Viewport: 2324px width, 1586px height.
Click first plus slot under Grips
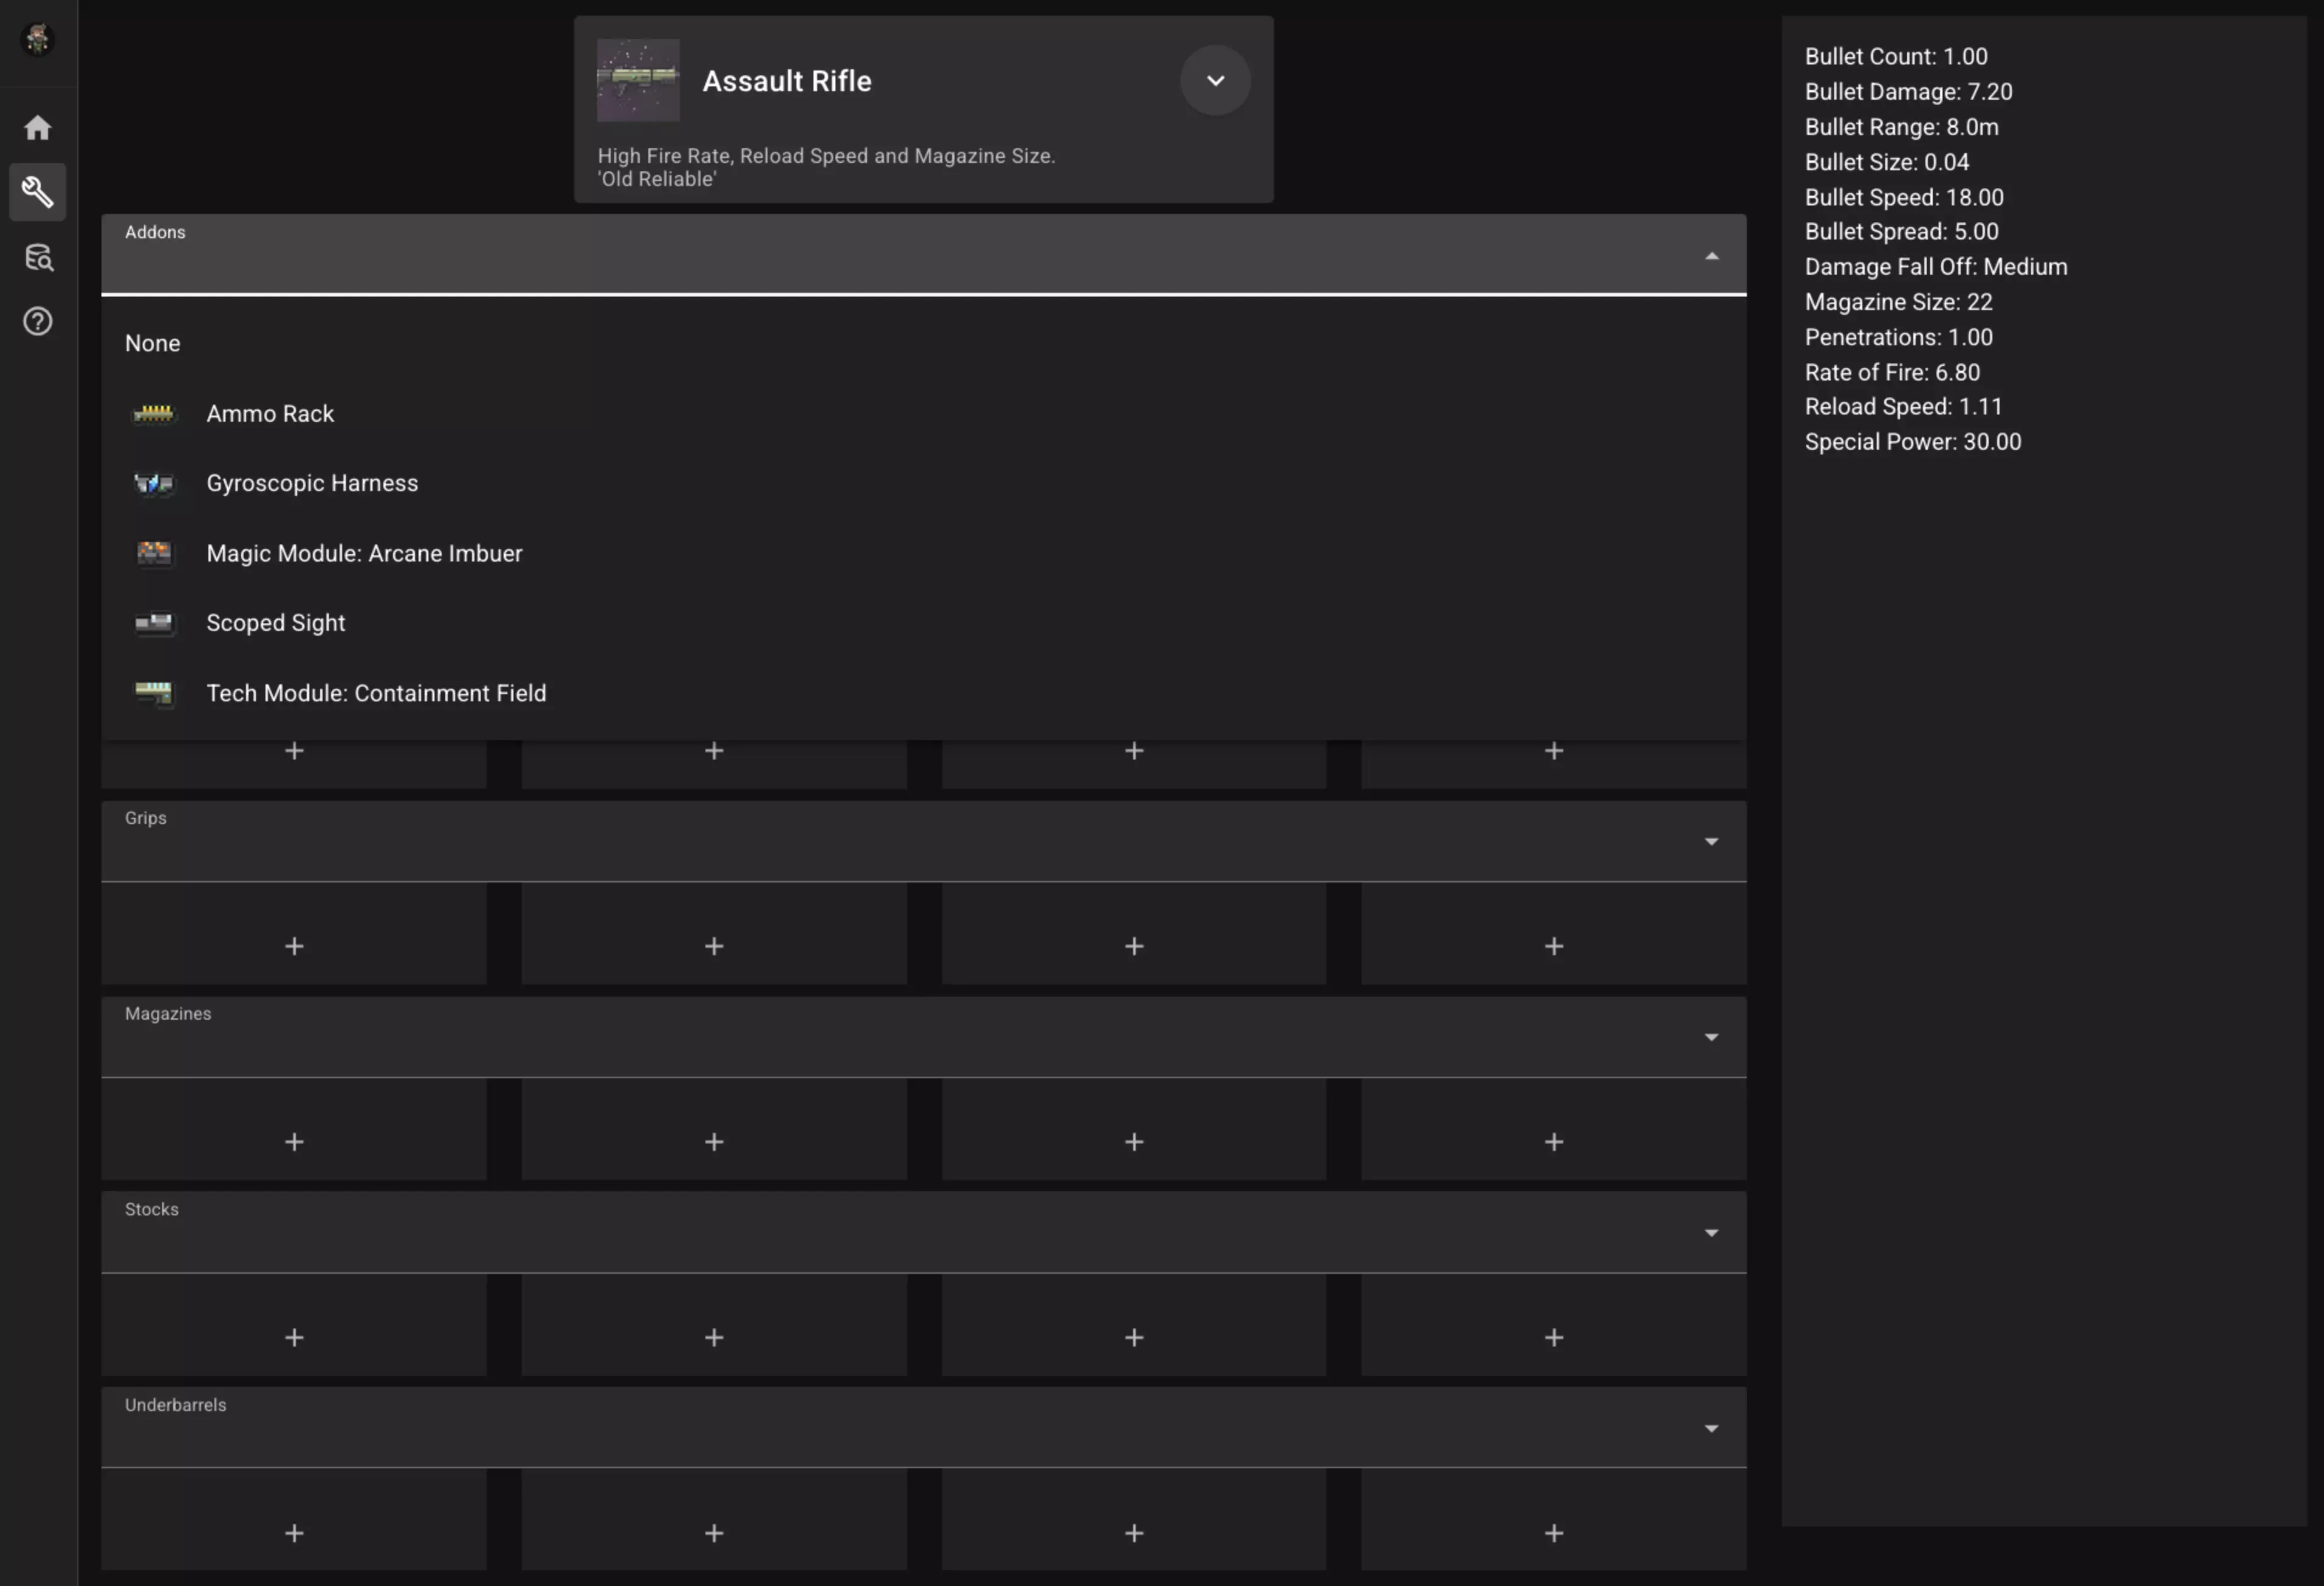point(294,946)
